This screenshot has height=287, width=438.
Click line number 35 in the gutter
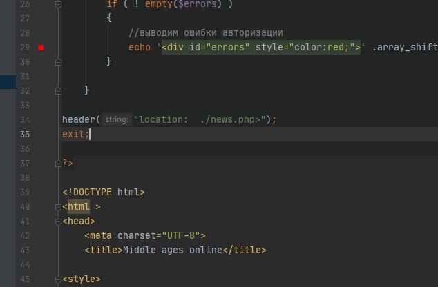pyautogui.click(x=25, y=134)
